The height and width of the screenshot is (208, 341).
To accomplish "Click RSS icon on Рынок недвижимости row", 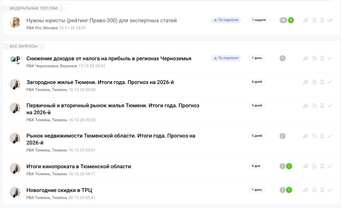I will 315,136.
